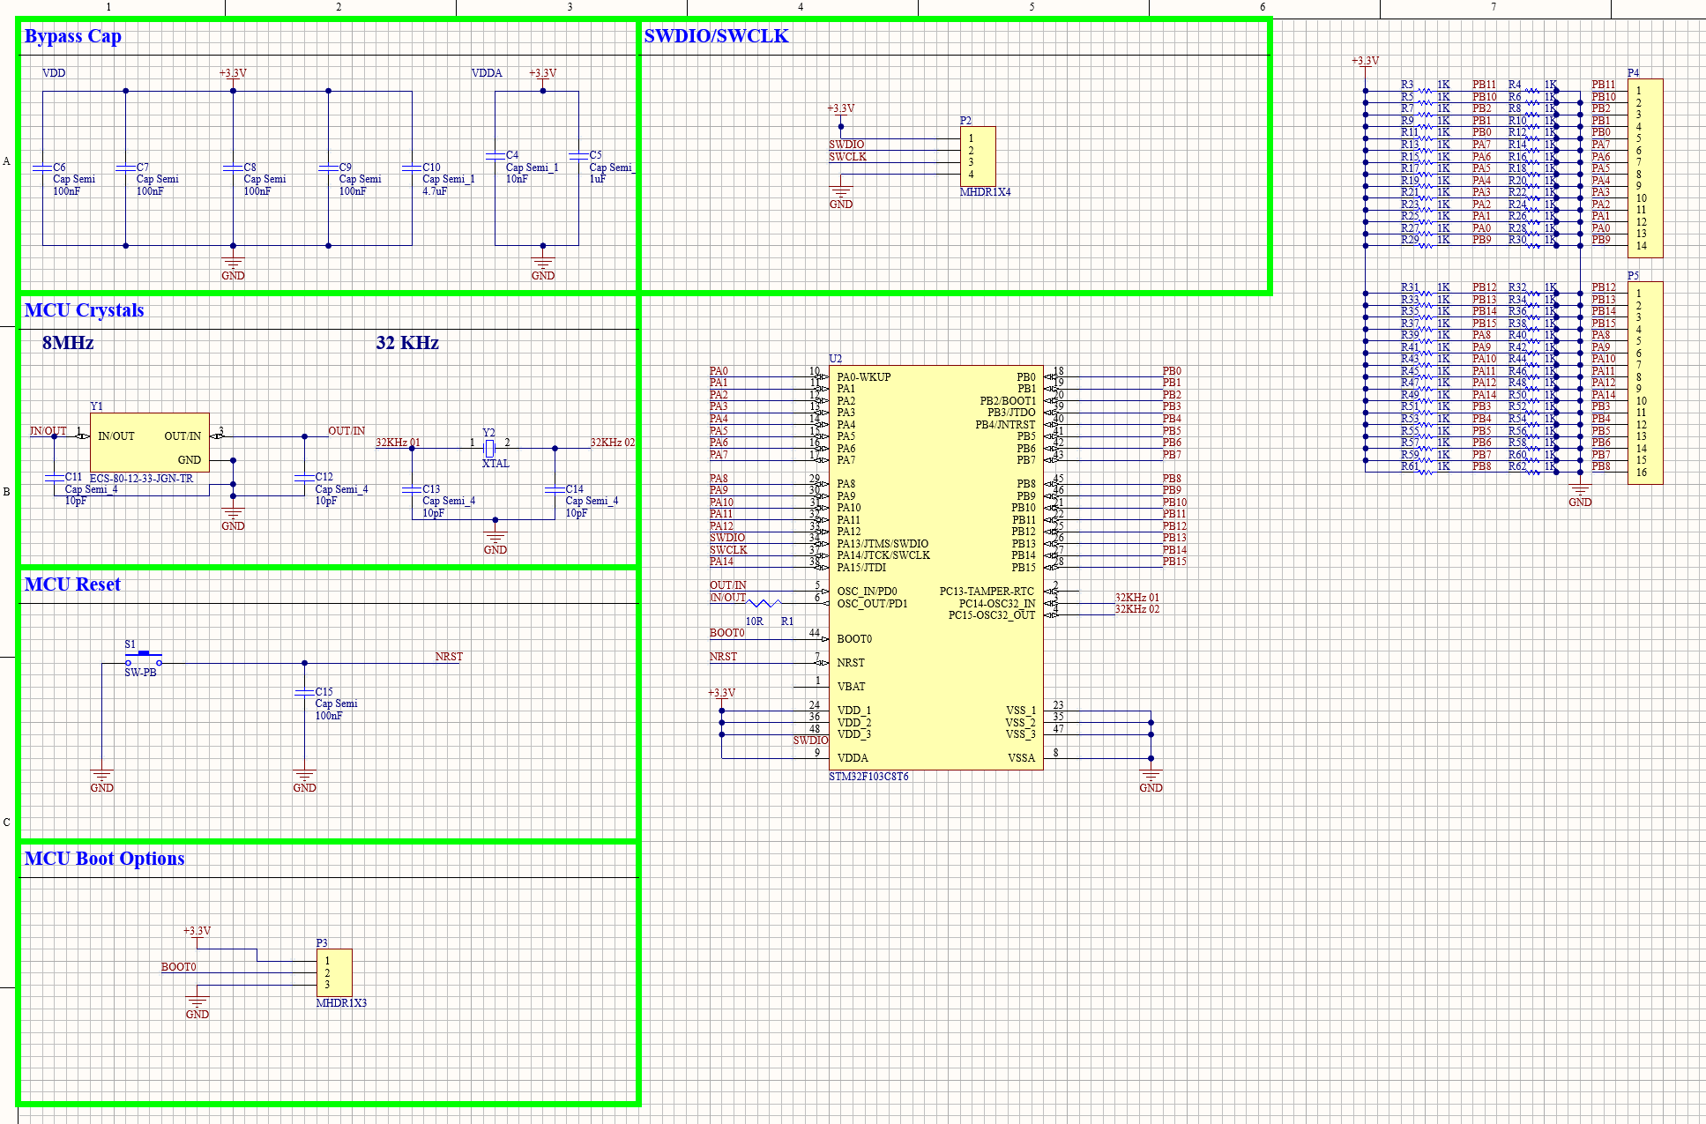Select the 'MCU Reset' section title
The width and height of the screenshot is (1706, 1124).
(x=72, y=584)
